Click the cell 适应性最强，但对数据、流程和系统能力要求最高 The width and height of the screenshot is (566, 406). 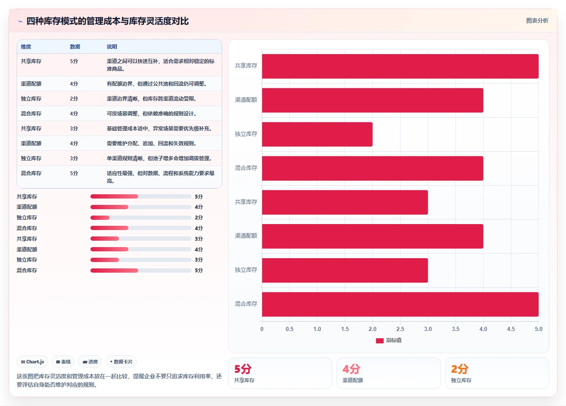click(x=161, y=177)
